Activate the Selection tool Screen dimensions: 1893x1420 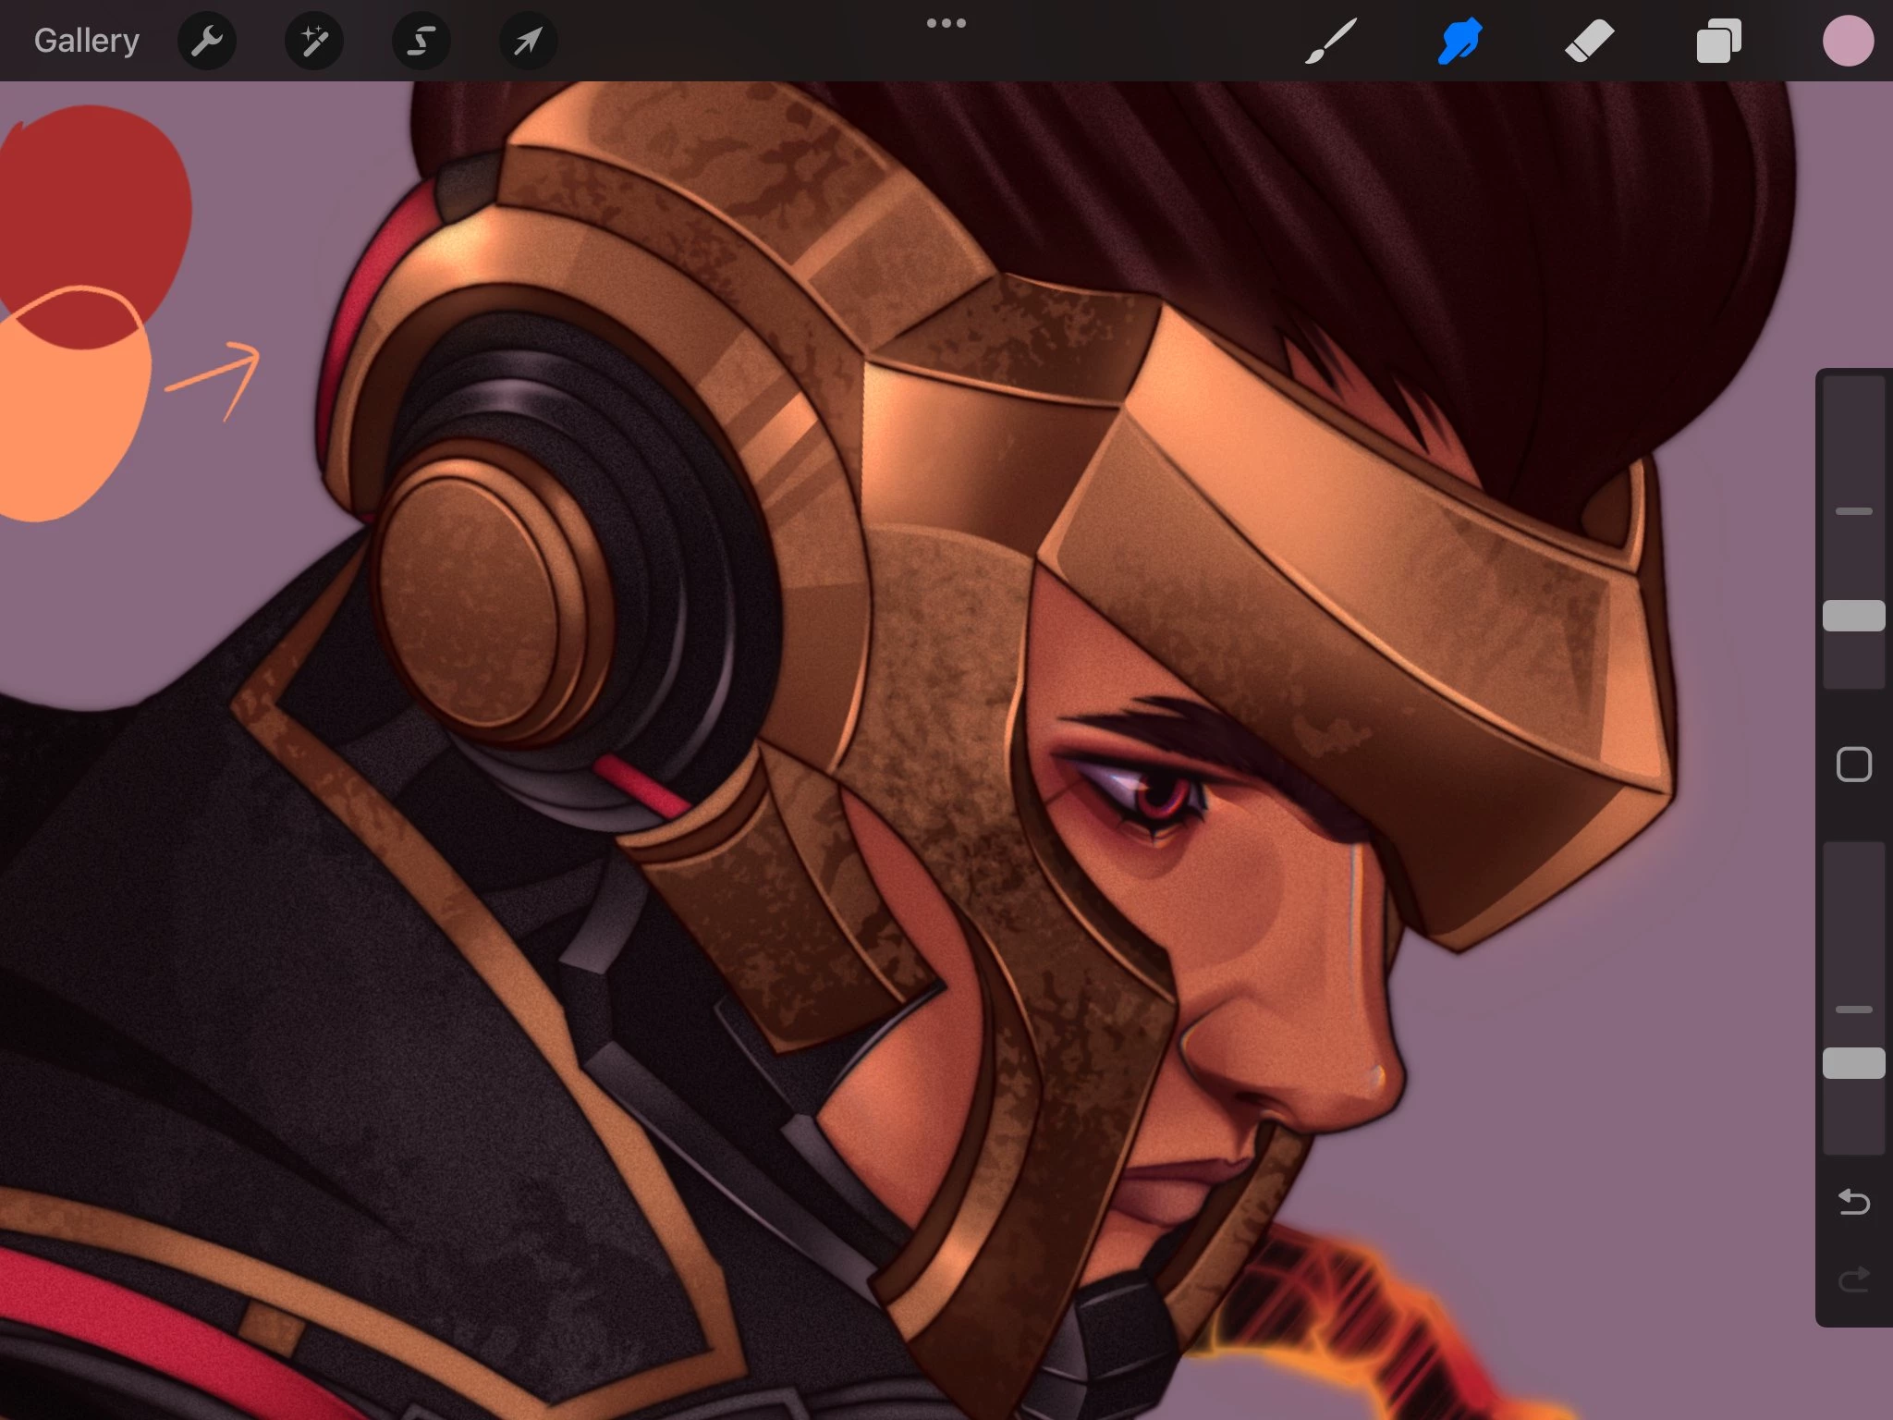pos(421,41)
